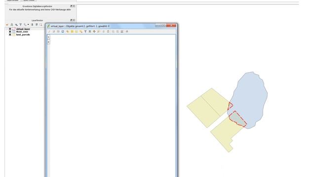This screenshot has height=177, width=316.
Task: Click the large red dashed intersection polygon
Action: coord(237,119)
